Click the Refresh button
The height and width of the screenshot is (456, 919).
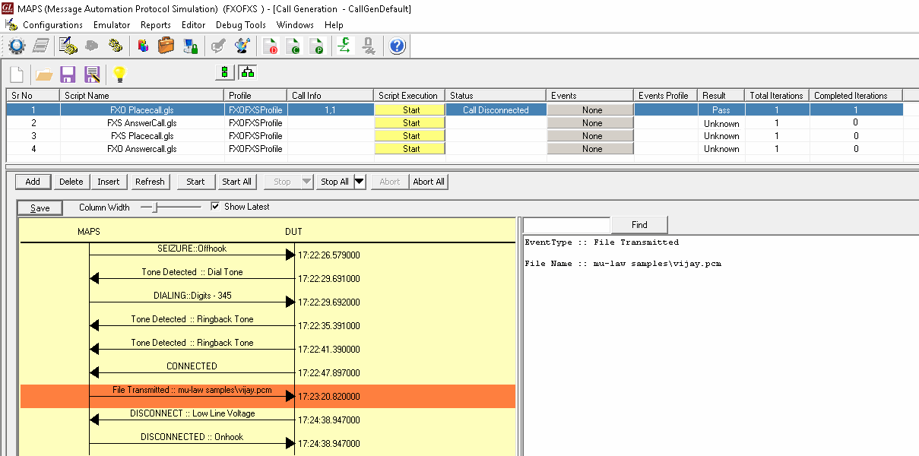click(150, 182)
